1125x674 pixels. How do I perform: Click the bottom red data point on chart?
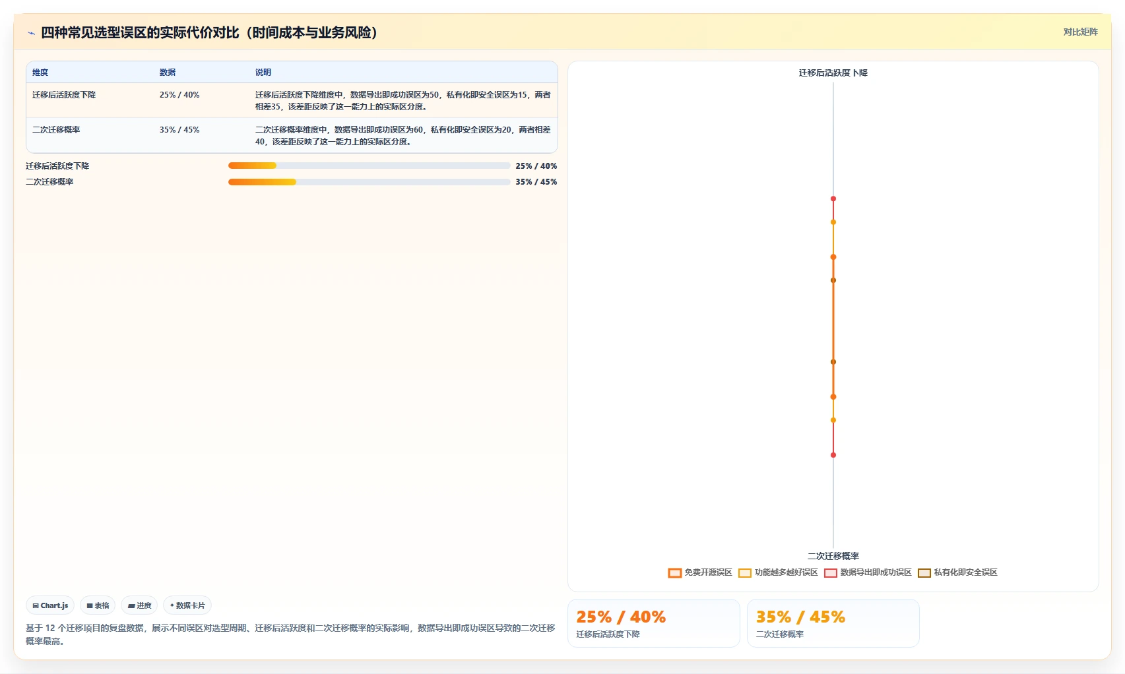pyautogui.click(x=833, y=455)
